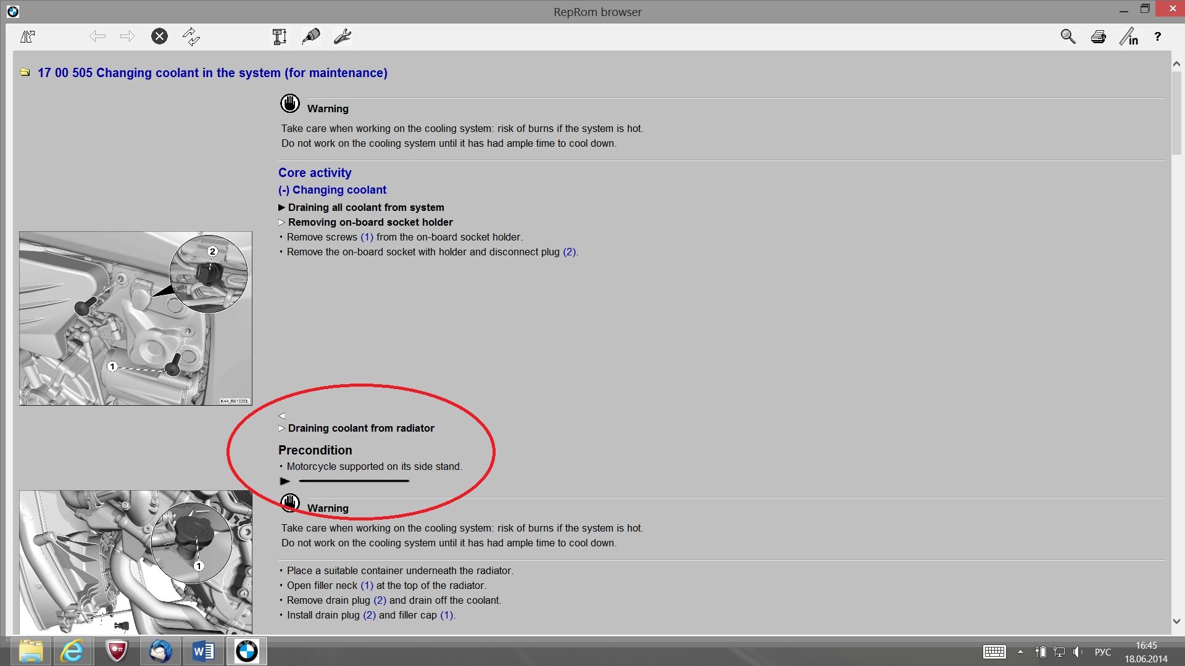Image resolution: width=1185 pixels, height=666 pixels.
Task: Click the double-arrow refresh icon
Action: (x=191, y=37)
